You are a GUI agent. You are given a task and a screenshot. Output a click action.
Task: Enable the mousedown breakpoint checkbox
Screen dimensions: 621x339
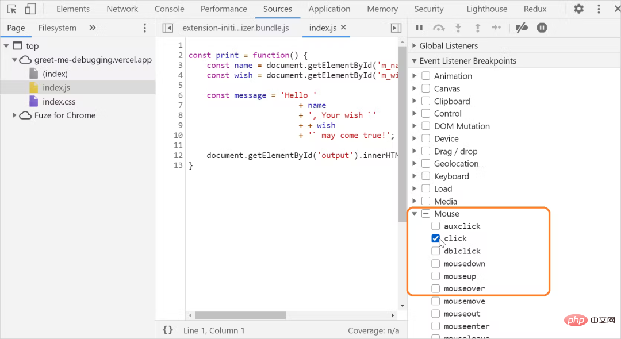pyautogui.click(x=436, y=264)
